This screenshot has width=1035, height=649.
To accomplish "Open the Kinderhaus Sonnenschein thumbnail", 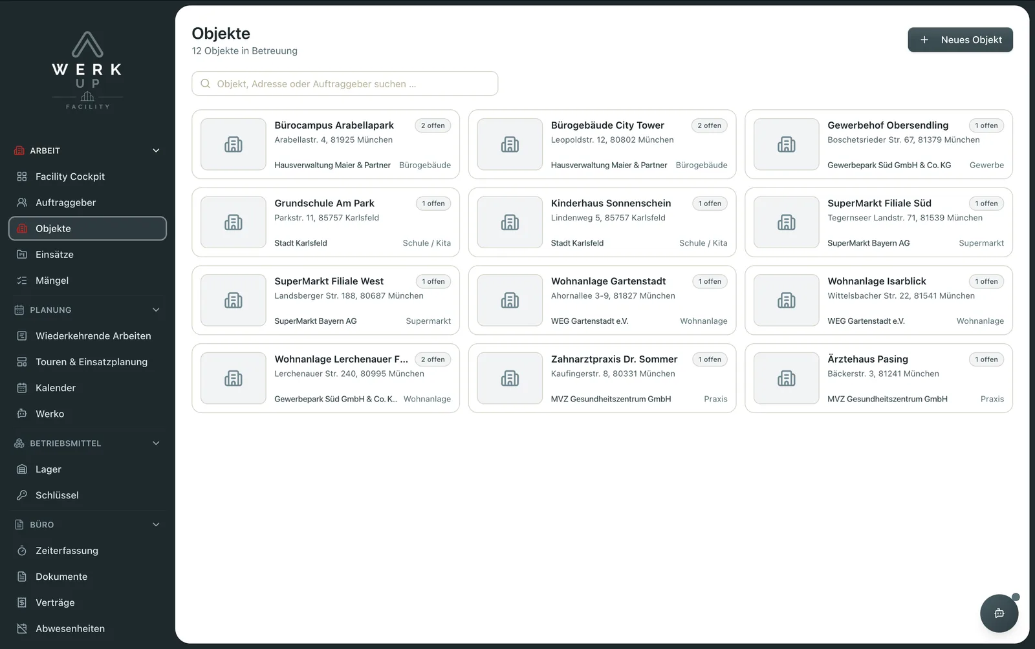I will pos(510,222).
